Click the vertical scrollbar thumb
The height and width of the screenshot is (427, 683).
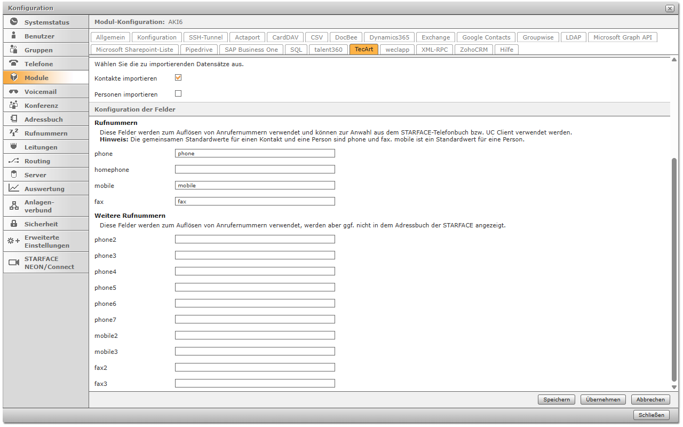tap(674, 270)
